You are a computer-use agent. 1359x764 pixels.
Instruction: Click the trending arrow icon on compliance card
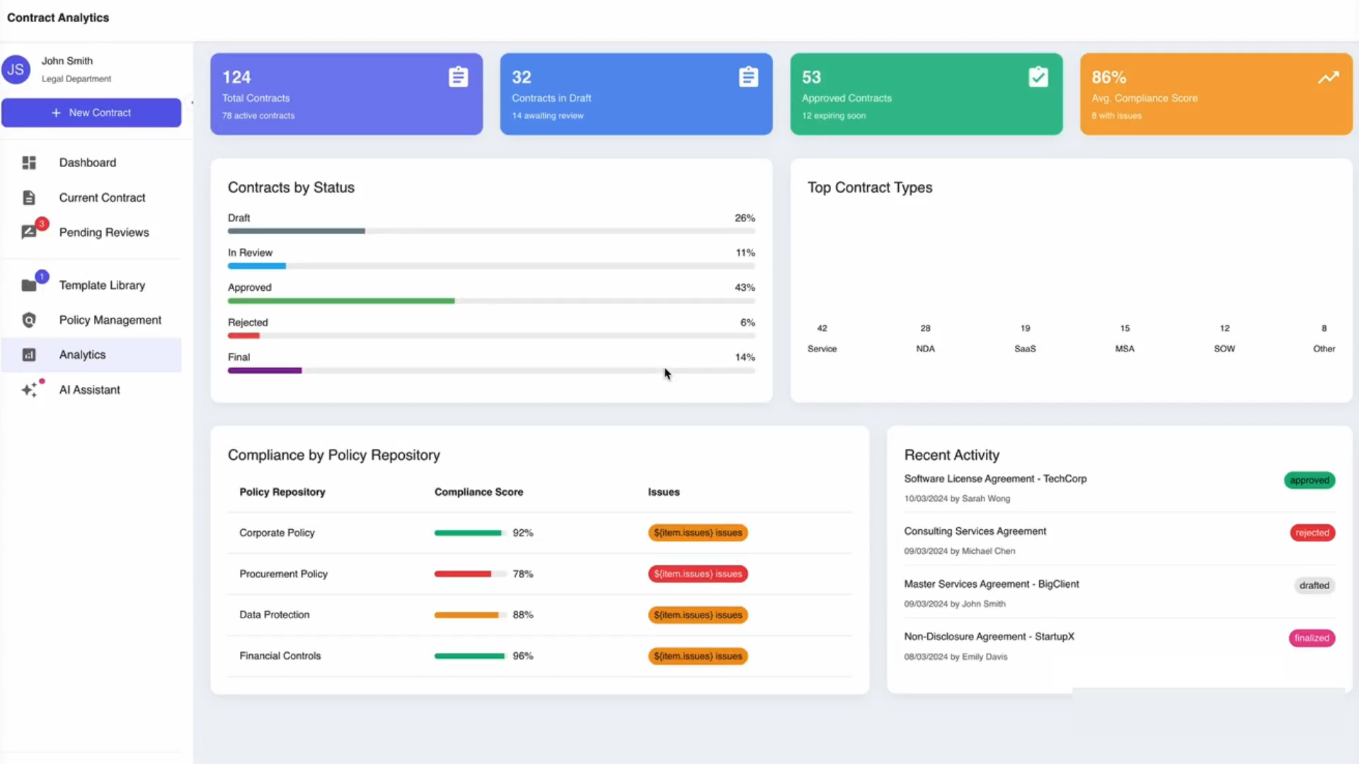tap(1328, 77)
